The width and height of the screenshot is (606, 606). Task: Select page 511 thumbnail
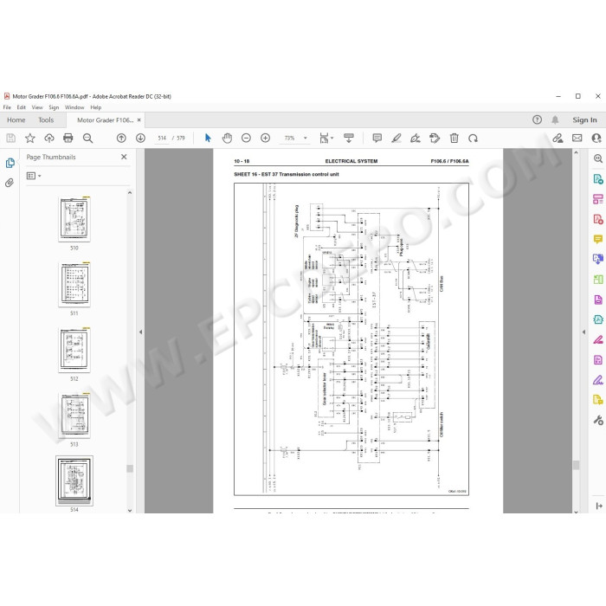(74, 285)
